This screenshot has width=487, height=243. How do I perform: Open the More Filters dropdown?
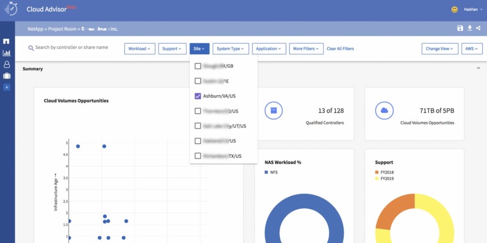(306, 49)
